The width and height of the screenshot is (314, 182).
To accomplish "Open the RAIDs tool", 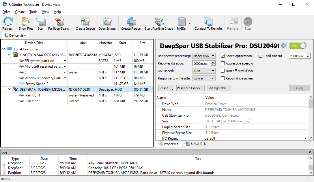I will (182, 22).
